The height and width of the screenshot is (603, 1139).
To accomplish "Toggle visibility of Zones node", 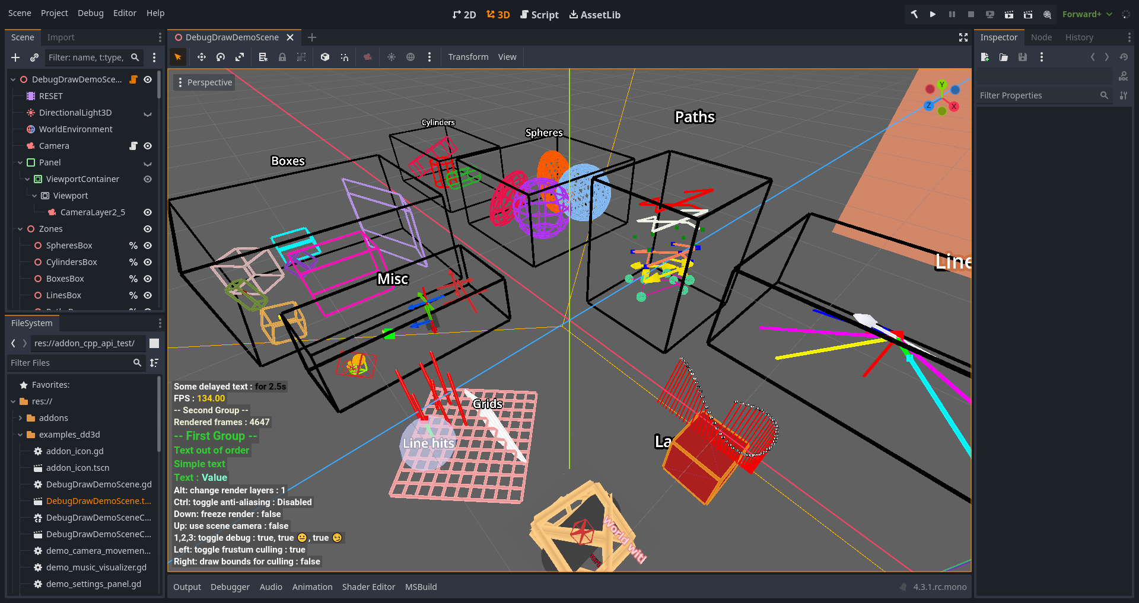I will (148, 229).
